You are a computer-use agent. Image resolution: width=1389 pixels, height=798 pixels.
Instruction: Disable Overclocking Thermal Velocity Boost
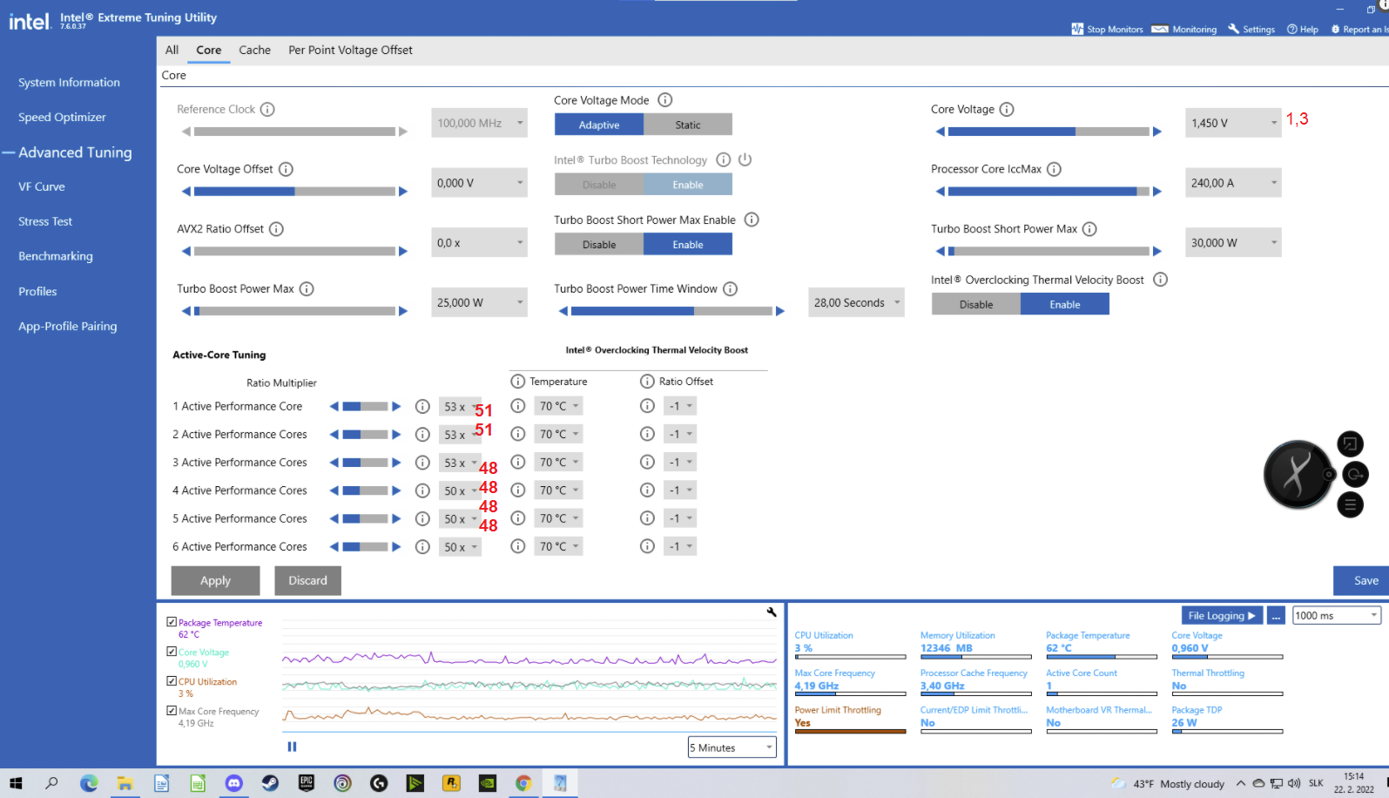coord(975,304)
